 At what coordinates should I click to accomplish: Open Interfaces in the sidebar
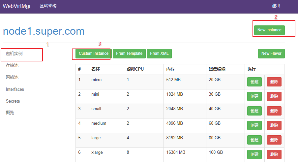click(x=15, y=89)
